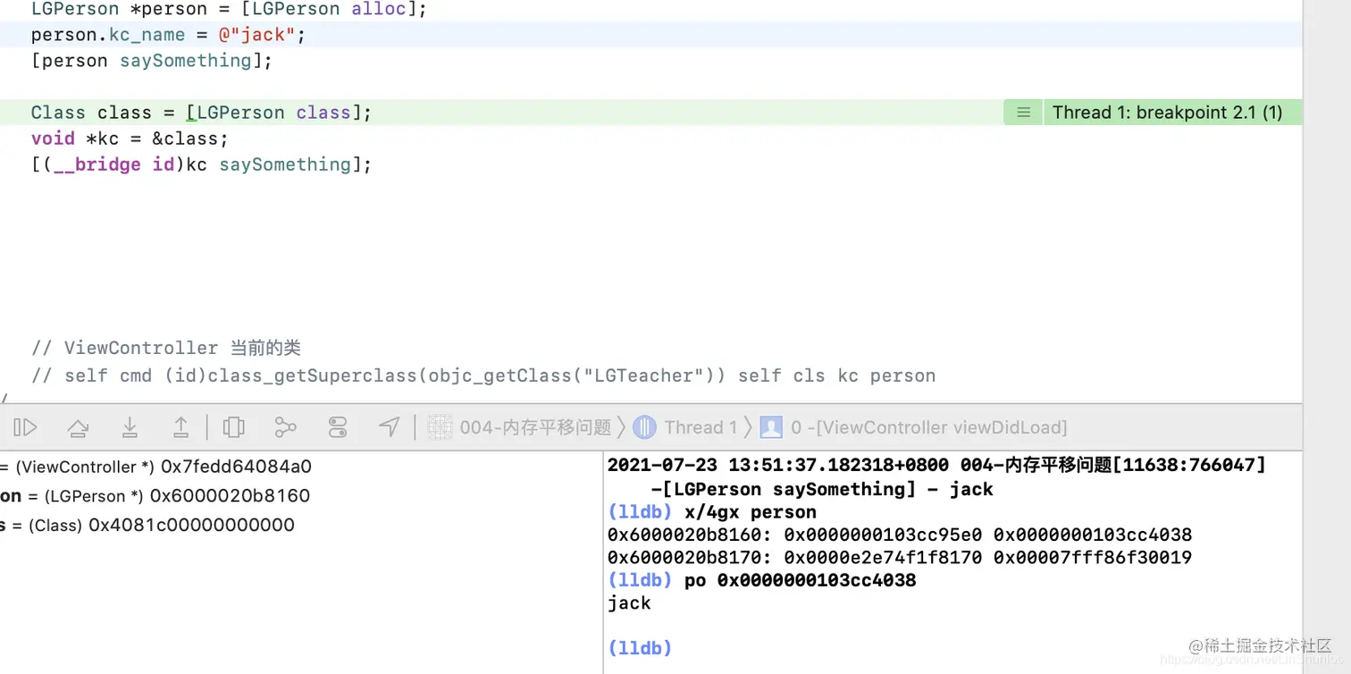Click memory line starting 0x6000020b8170:
The width and height of the screenshot is (1351, 674).
click(x=900, y=558)
